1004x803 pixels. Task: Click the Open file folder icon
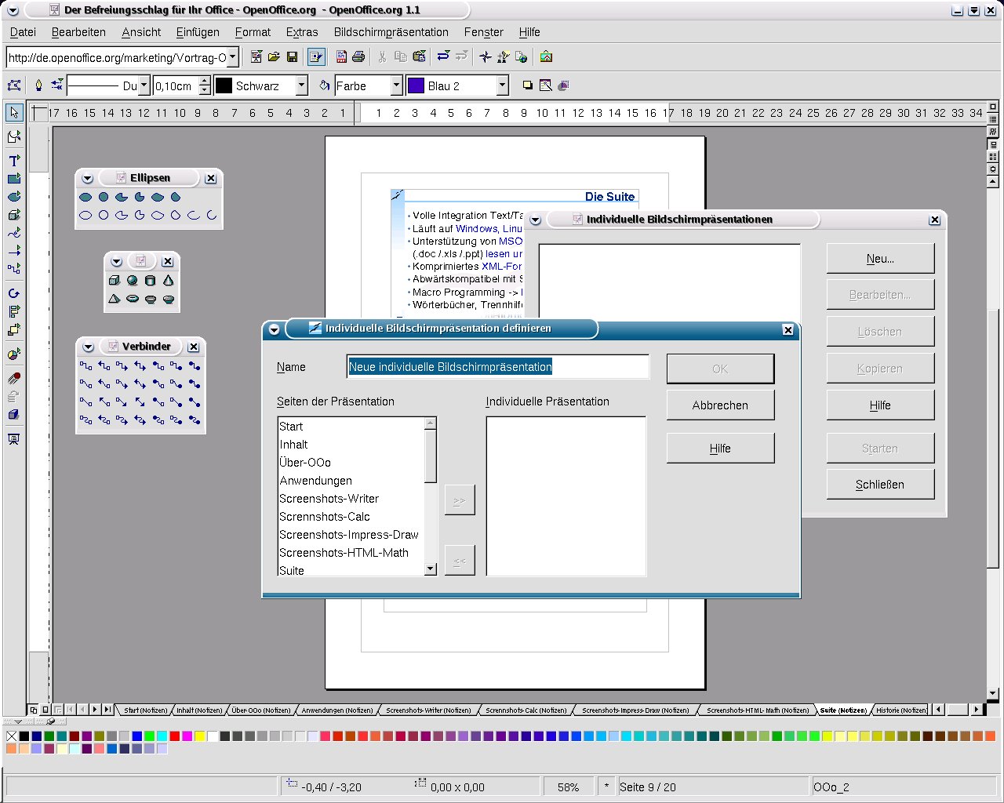coord(274,57)
